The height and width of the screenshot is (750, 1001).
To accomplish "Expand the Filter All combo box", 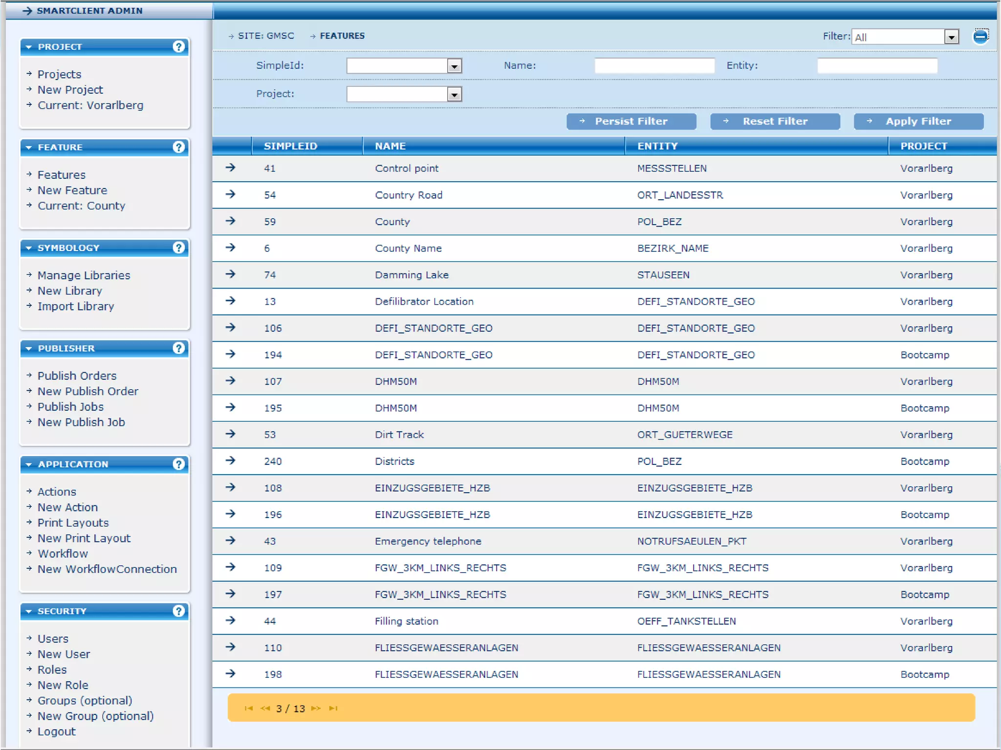I will pos(951,37).
